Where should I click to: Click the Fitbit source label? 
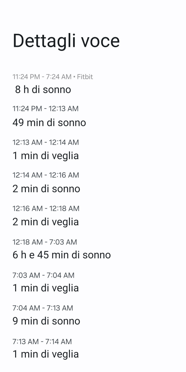[85, 77]
